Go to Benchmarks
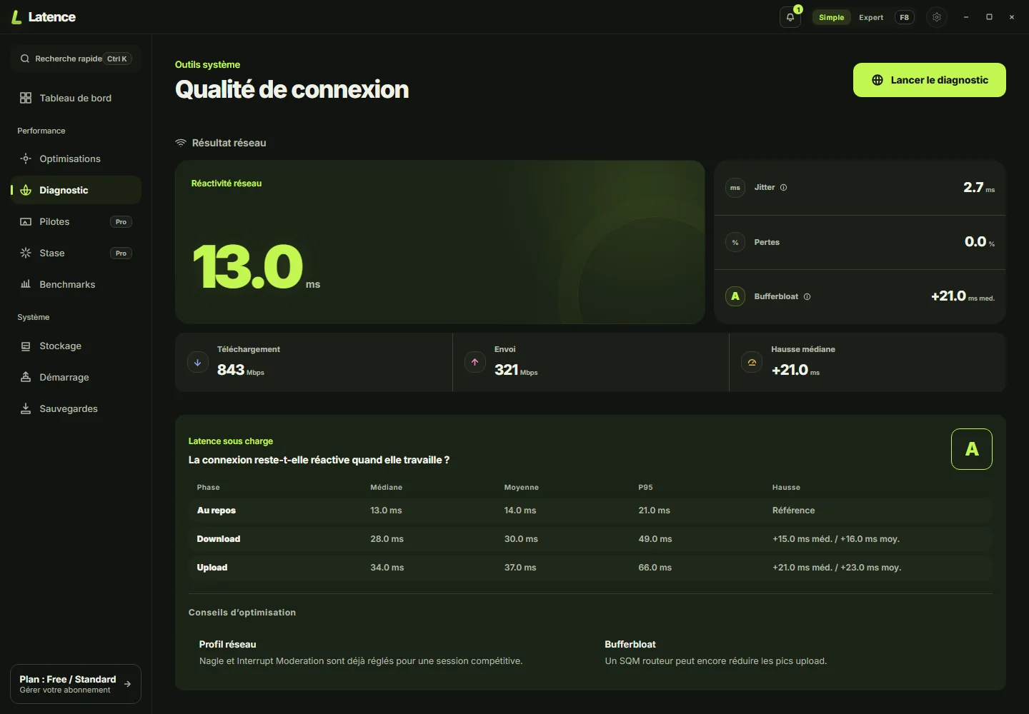Viewport: 1029px width, 714px height. [76, 284]
